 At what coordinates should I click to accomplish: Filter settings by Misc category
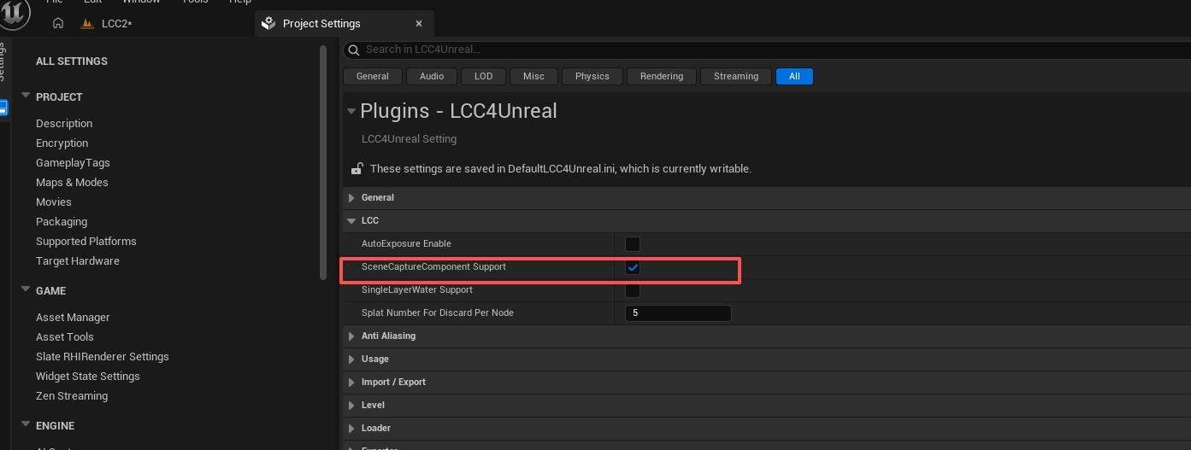pyautogui.click(x=534, y=76)
